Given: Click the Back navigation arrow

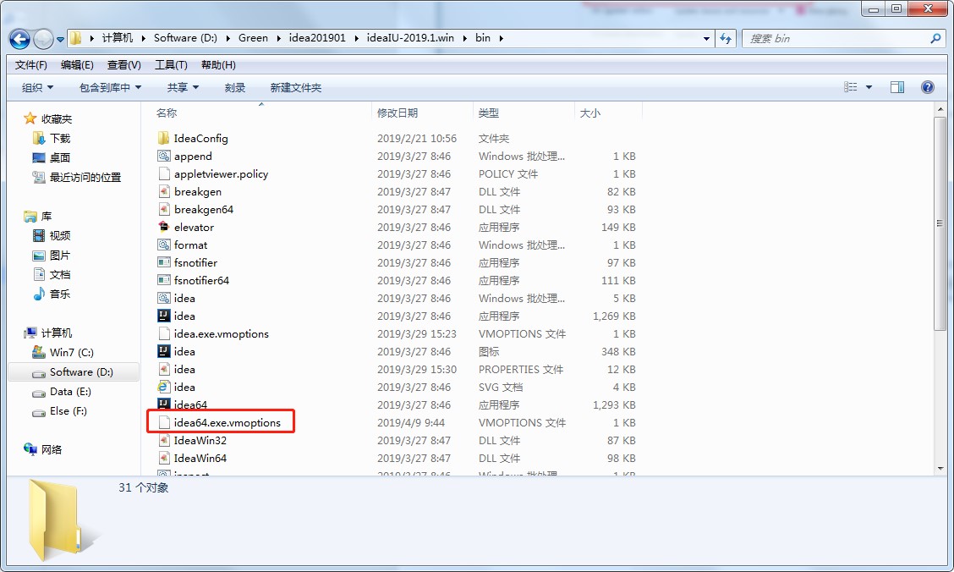Looking at the screenshot, I should pos(19,39).
